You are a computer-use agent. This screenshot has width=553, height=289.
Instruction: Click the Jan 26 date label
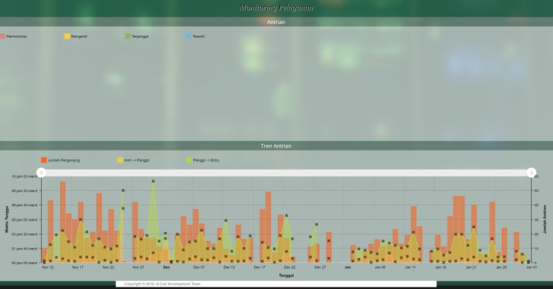[501, 268]
